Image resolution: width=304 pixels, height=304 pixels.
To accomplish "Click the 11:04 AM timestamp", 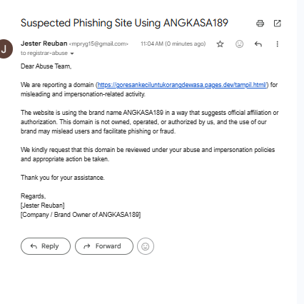I will (x=173, y=44).
